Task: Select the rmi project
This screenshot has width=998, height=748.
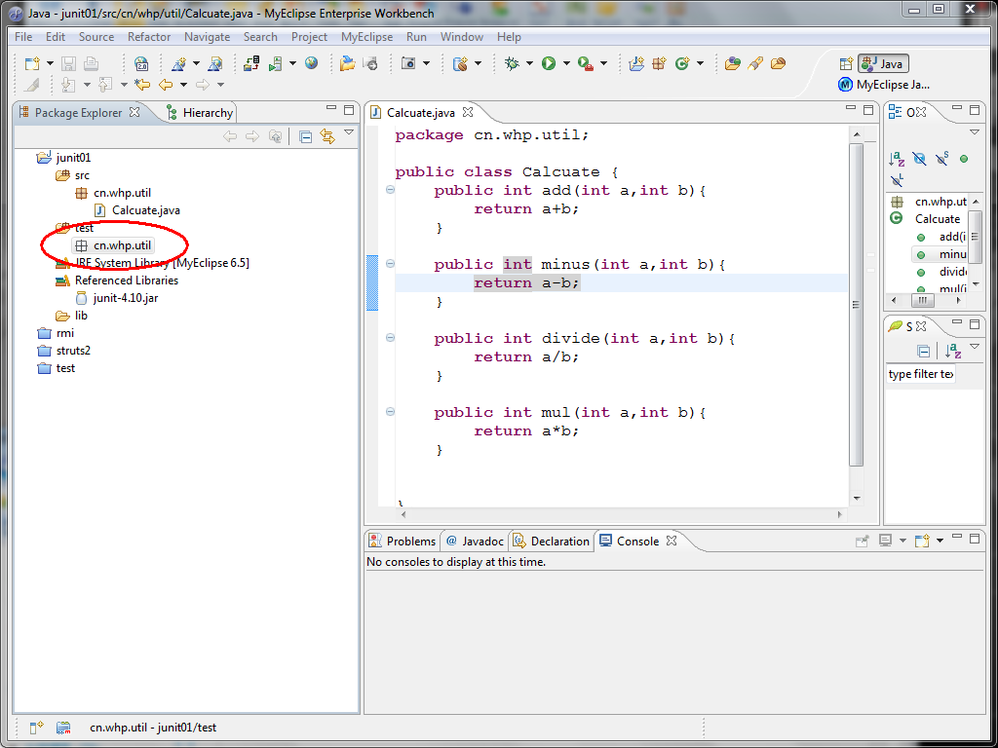Action: click(56, 333)
